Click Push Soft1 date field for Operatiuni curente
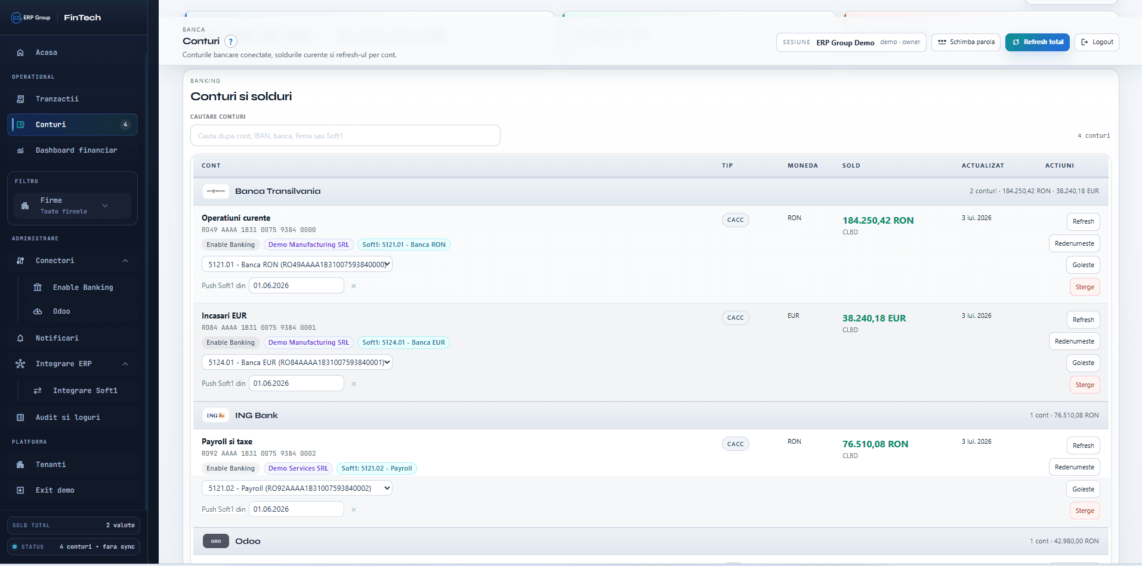Screen dimensions: 1142x566 (x=297, y=286)
